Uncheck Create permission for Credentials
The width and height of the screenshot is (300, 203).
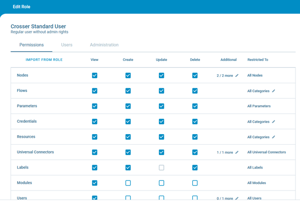coord(128,122)
